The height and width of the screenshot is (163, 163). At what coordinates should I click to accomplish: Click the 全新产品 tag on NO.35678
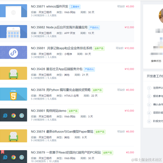(97, 90)
